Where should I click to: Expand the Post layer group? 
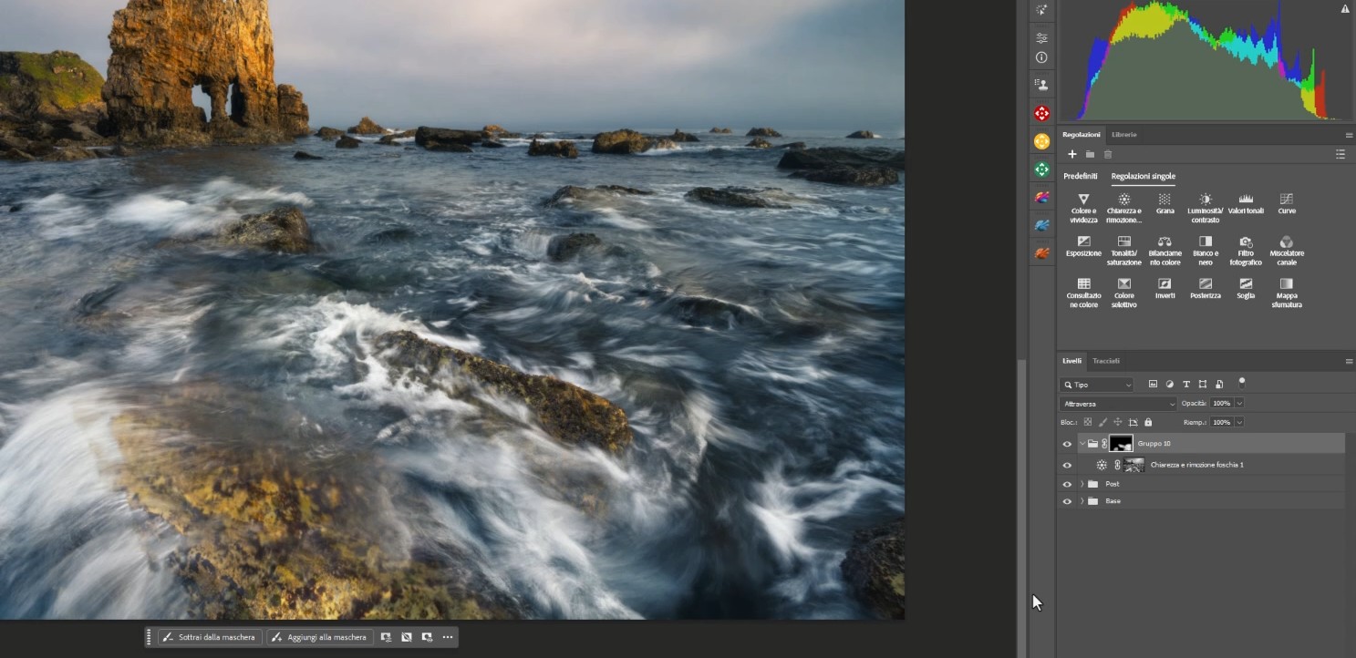click(x=1082, y=484)
